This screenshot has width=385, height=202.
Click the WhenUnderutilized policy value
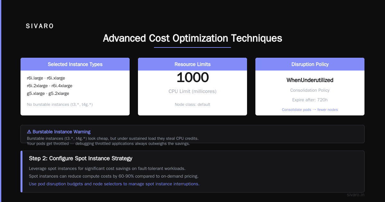(x=310, y=80)
